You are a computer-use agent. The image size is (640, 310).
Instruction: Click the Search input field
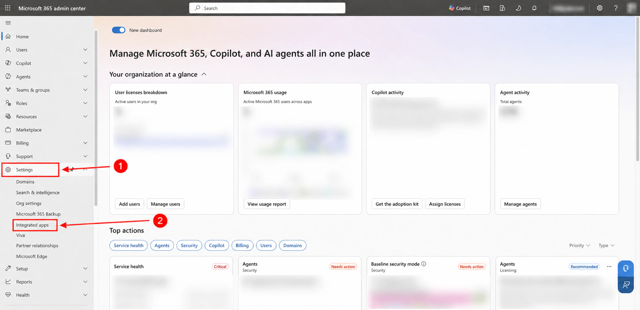click(267, 8)
